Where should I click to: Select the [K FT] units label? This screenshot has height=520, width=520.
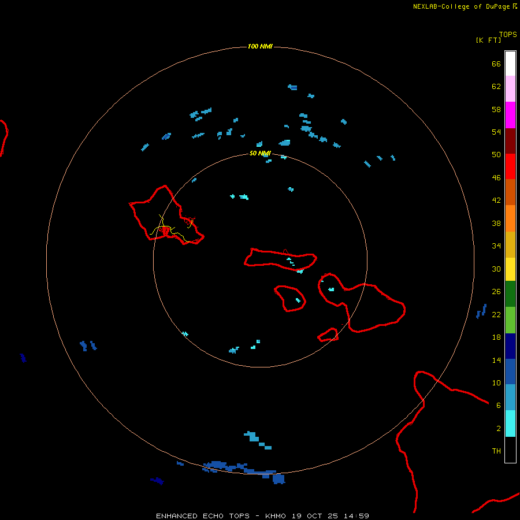[x=488, y=40]
